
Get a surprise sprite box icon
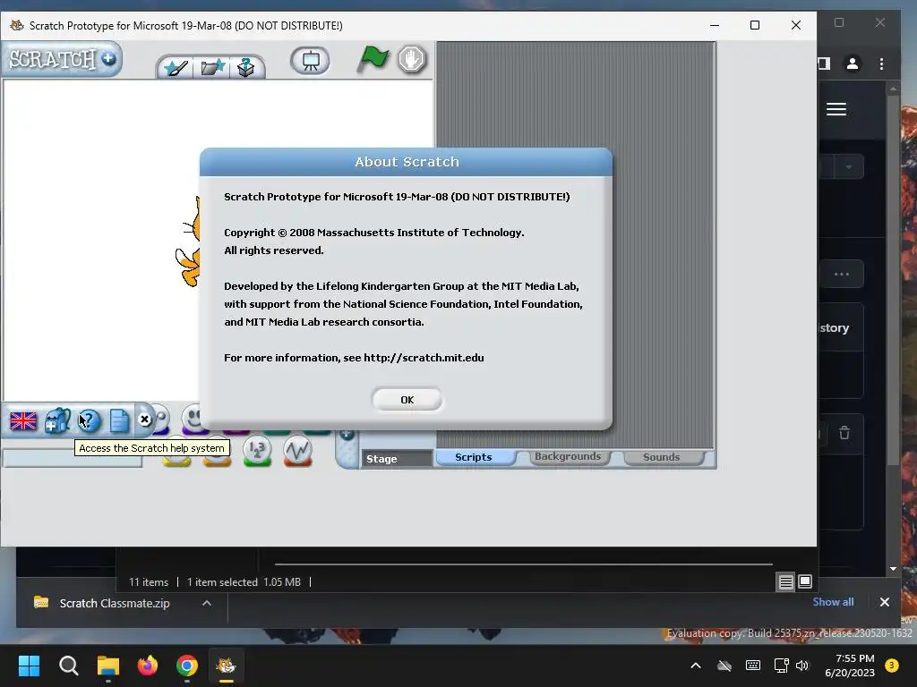[x=246, y=68]
